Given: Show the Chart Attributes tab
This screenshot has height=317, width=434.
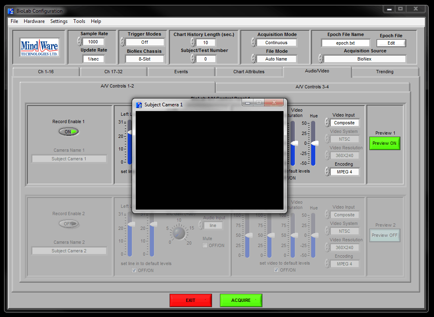Looking at the screenshot, I should [249, 72].
